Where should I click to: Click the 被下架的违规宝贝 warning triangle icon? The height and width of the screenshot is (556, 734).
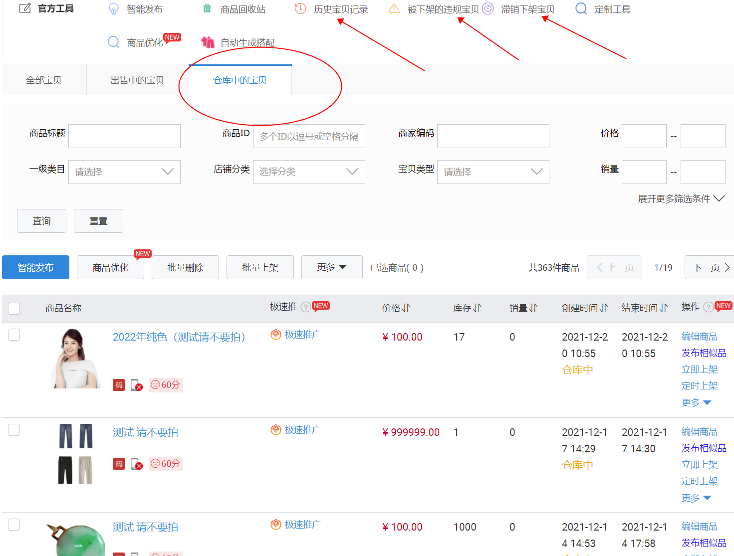(394, 9)
